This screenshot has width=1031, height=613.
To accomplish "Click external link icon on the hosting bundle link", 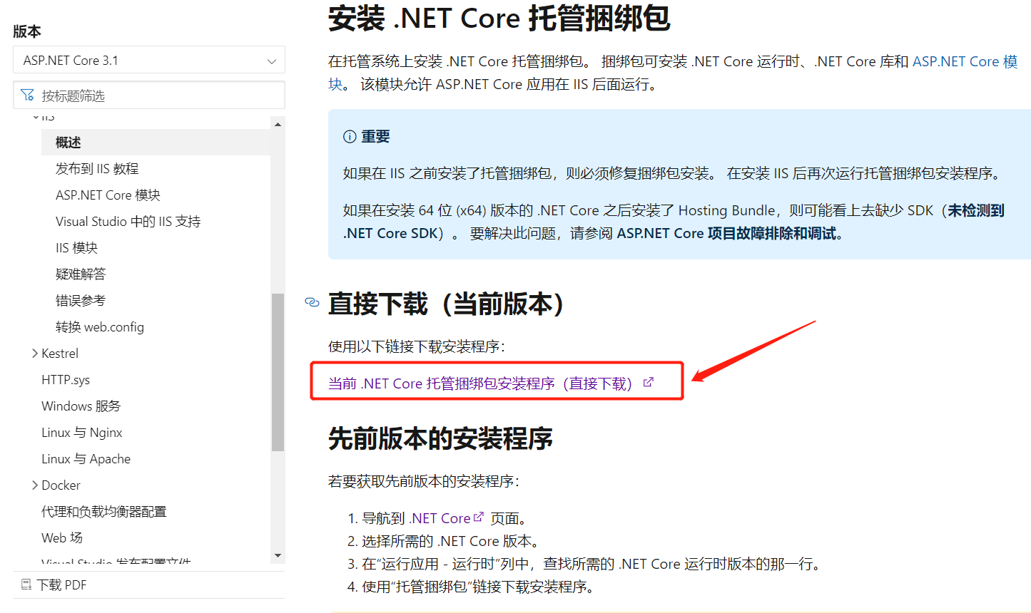I will [647, 381].
